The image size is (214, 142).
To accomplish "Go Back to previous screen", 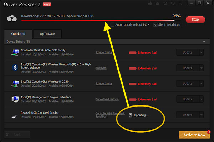I will (17, 135).
